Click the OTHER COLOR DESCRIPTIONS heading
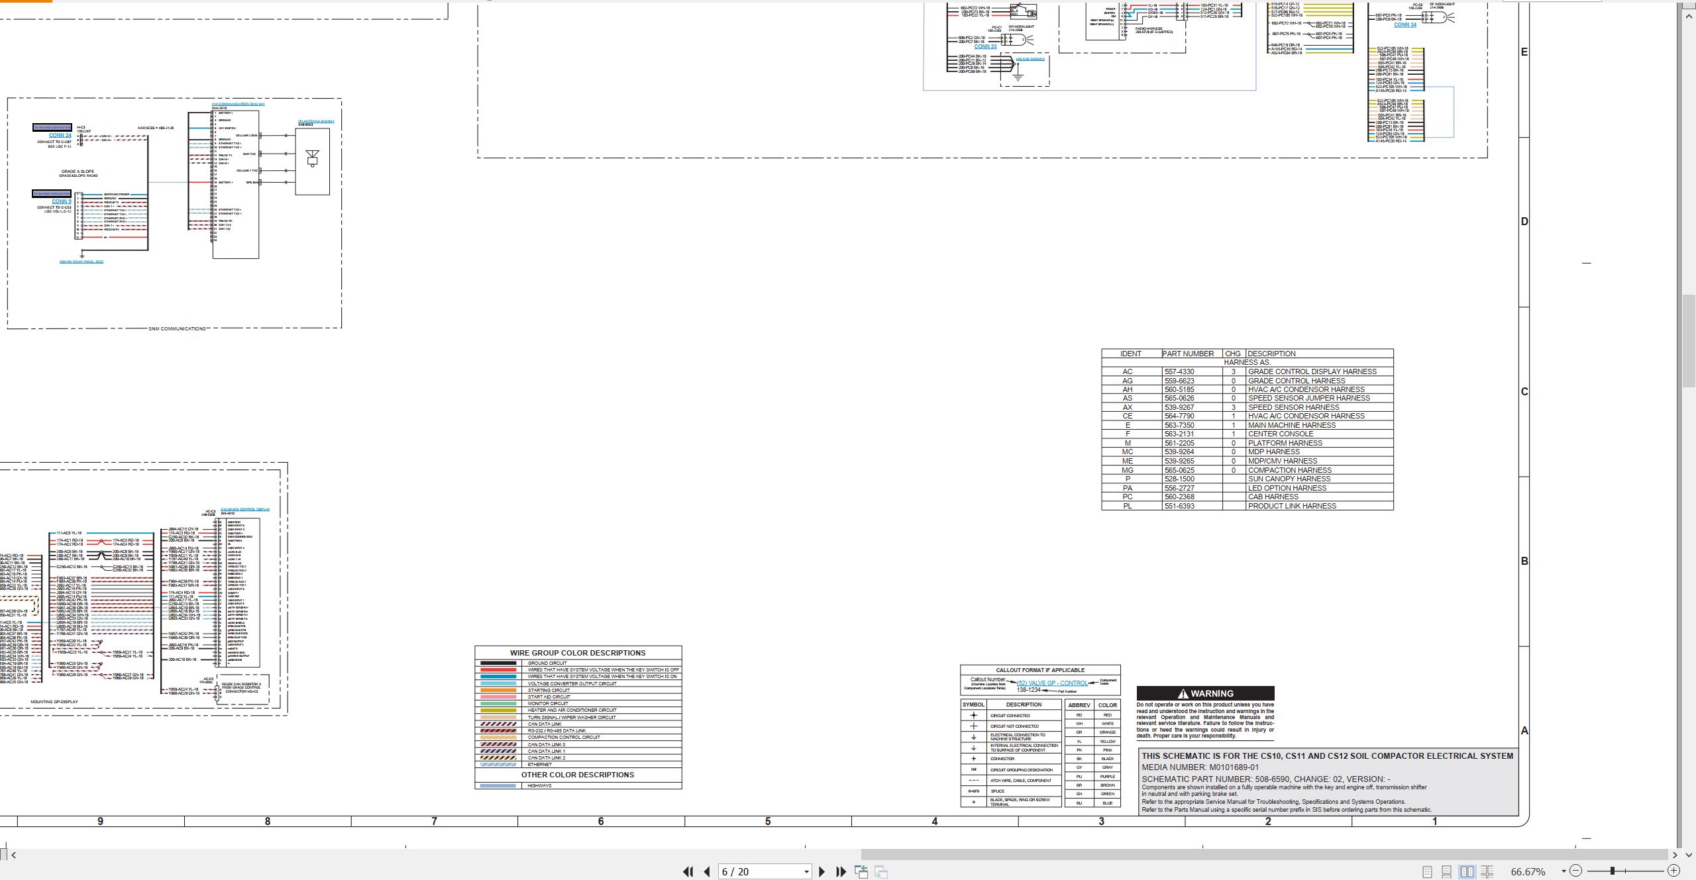1696x880 pixels. click(x=578, y=775)
